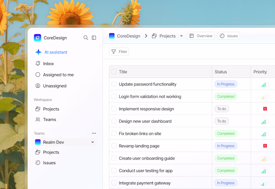Click the sidebar Issues icon under Realm Dev
Image resolution: width=275 pixels, height=189 pixels.
[x=38, y=163]
